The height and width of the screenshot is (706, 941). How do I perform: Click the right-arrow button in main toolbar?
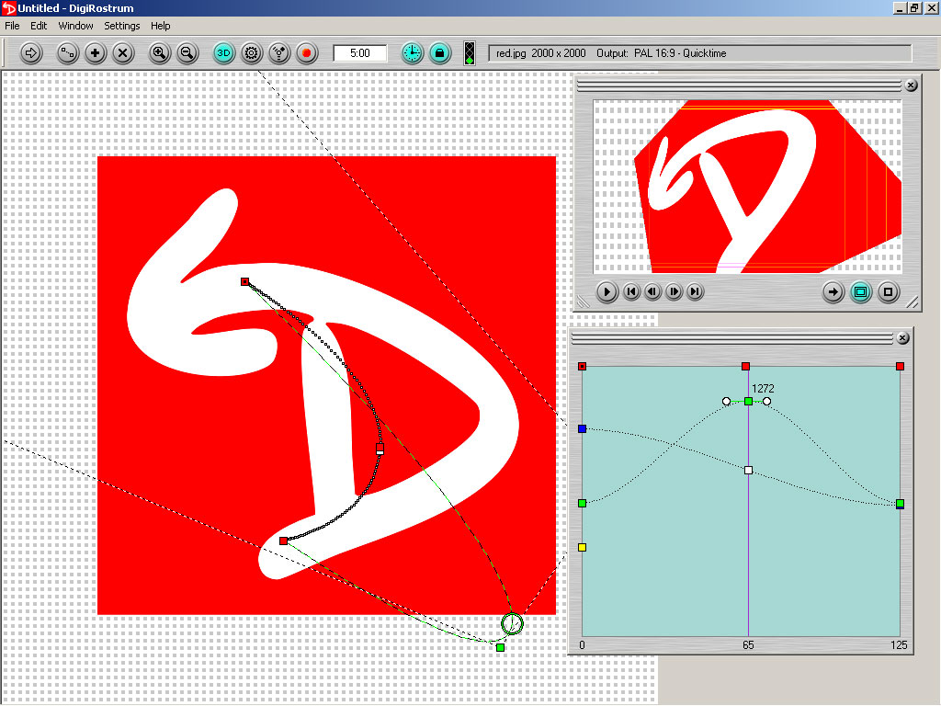point(31,52)
